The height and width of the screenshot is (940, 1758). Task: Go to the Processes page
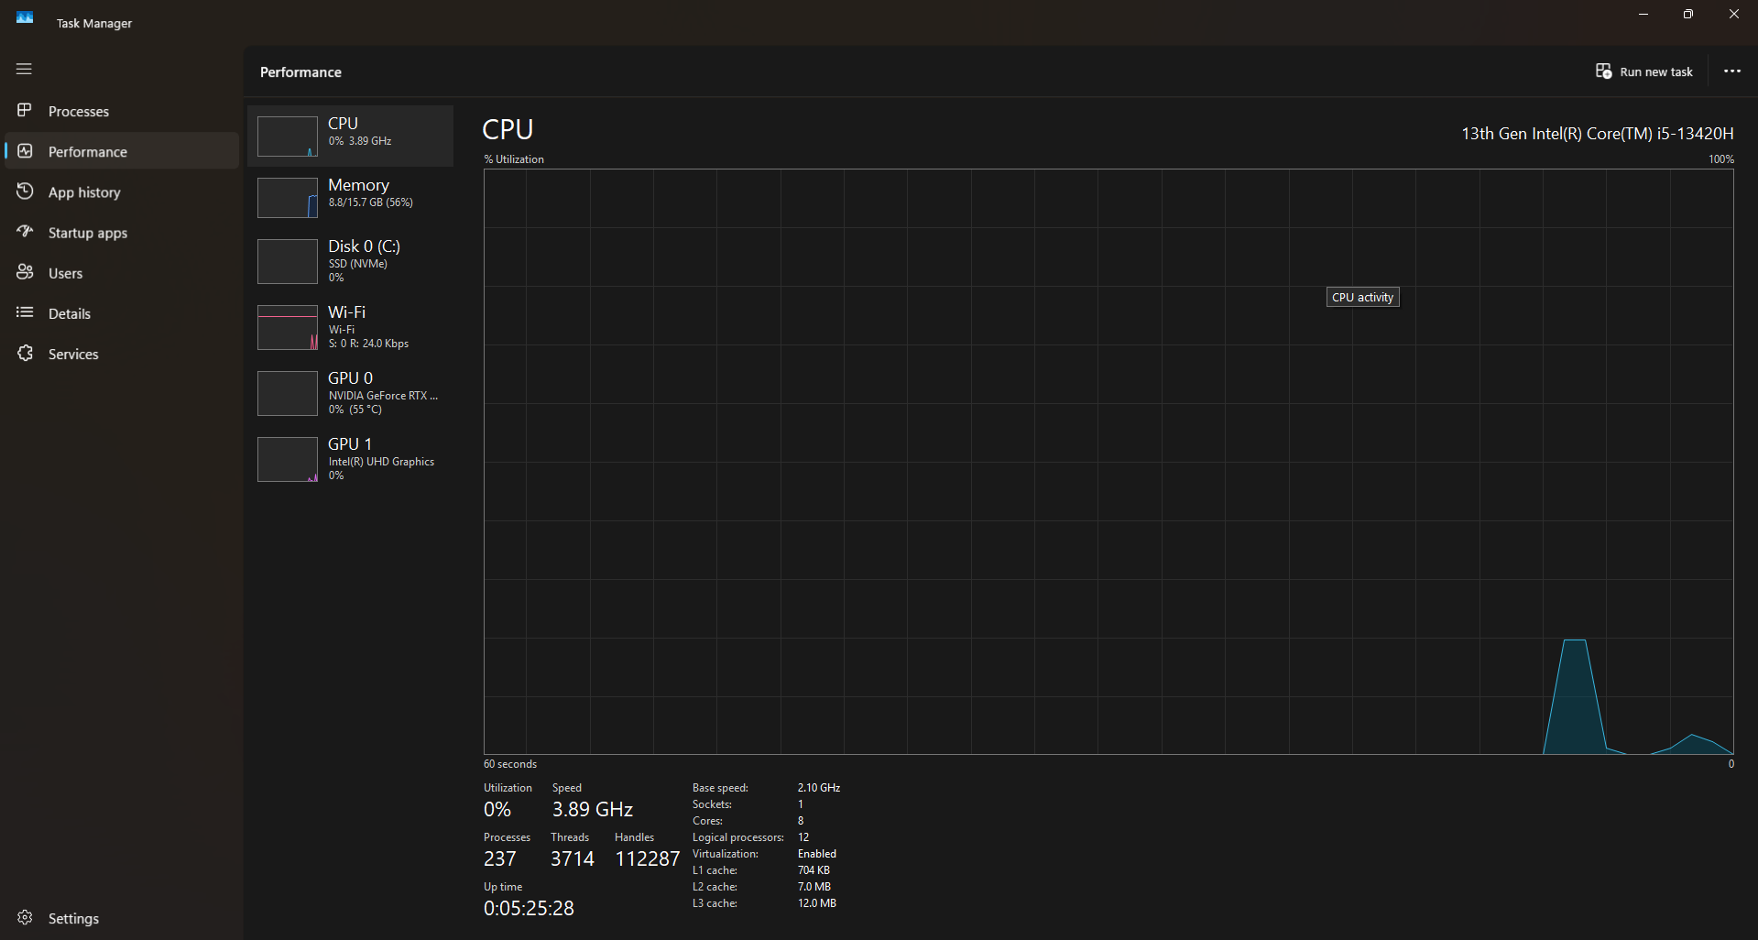121,111
